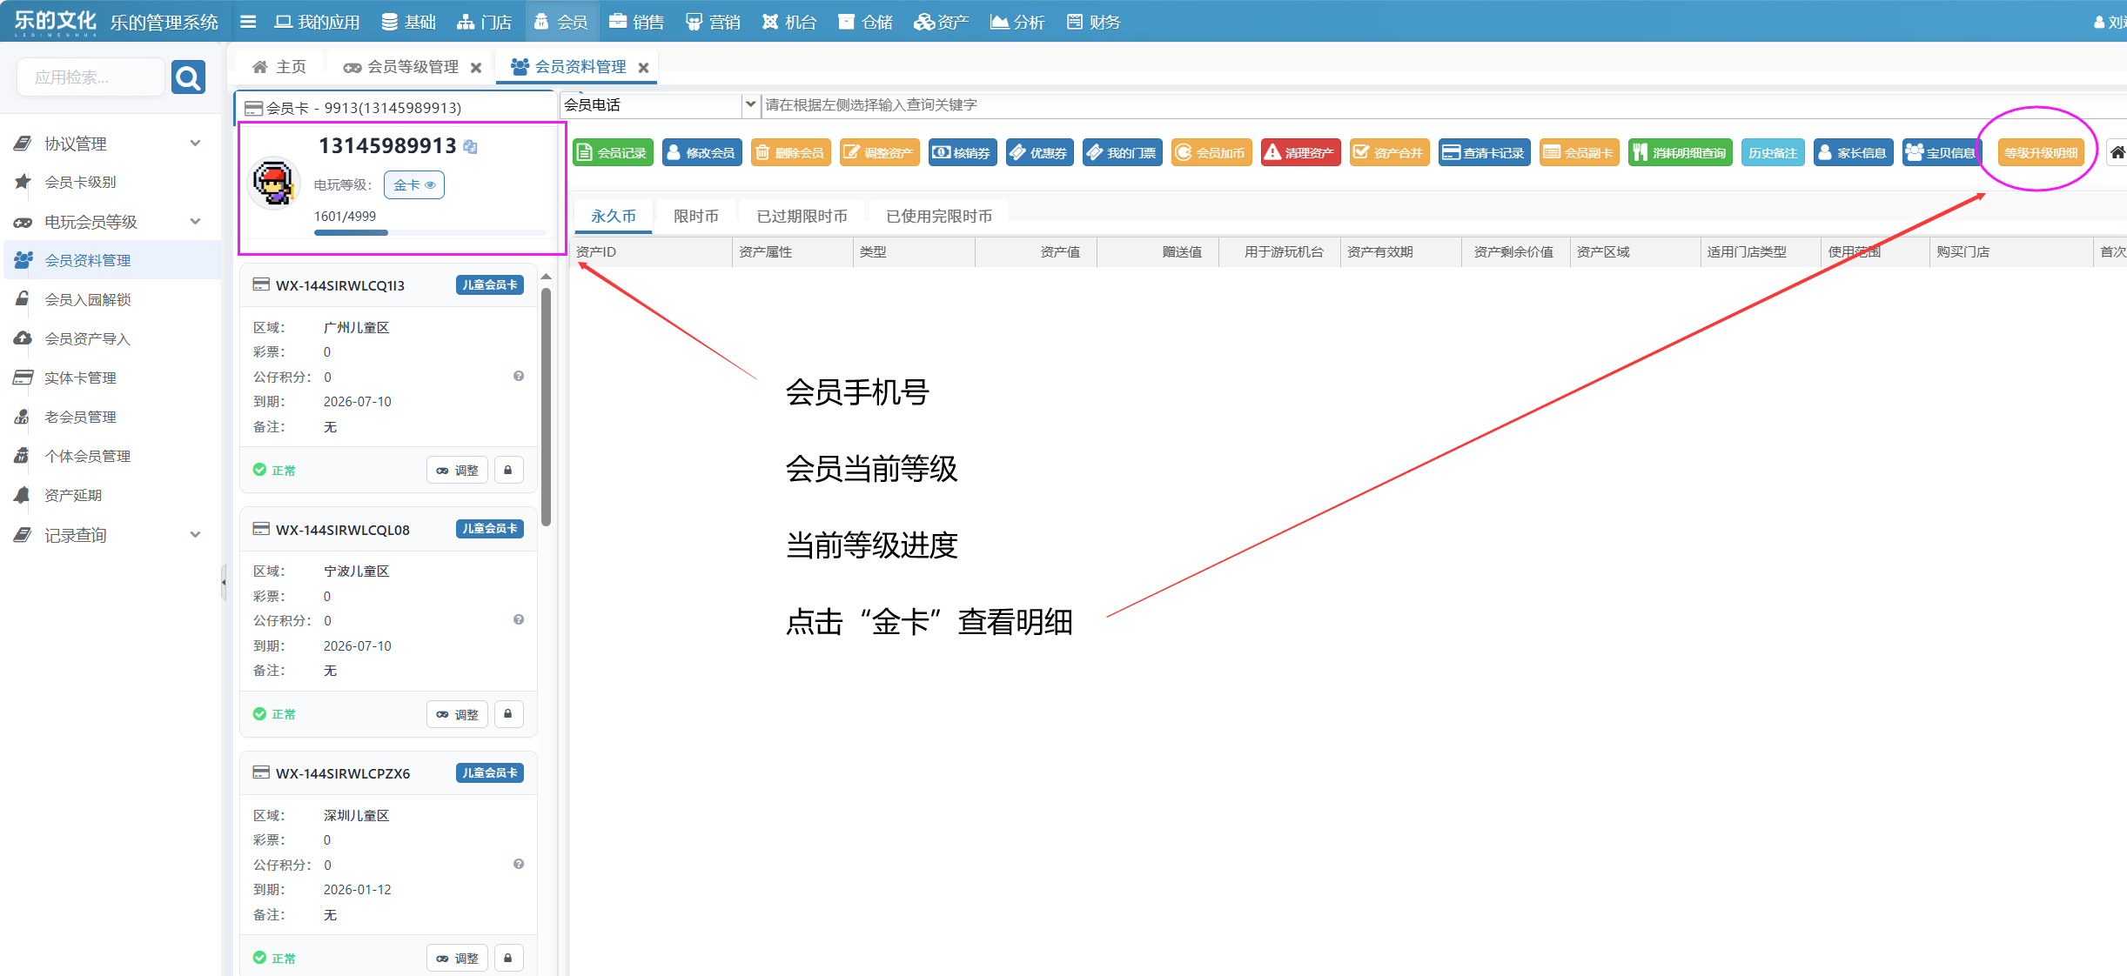Screen dimensions: 2127x976
Task: Open the 会员电话 search type dropdown
Action: click(x=749, y=104)
